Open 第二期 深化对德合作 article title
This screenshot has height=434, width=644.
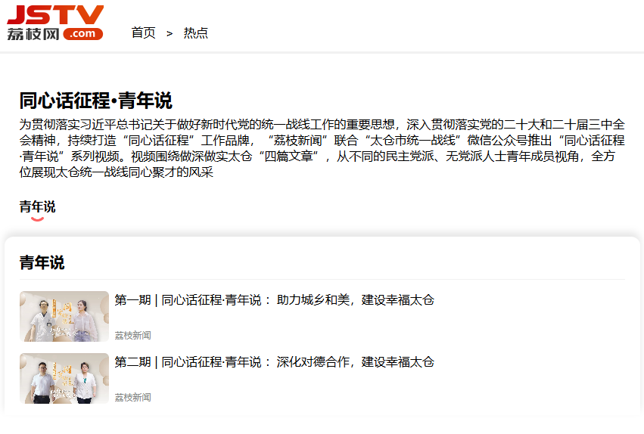point(274,362)
